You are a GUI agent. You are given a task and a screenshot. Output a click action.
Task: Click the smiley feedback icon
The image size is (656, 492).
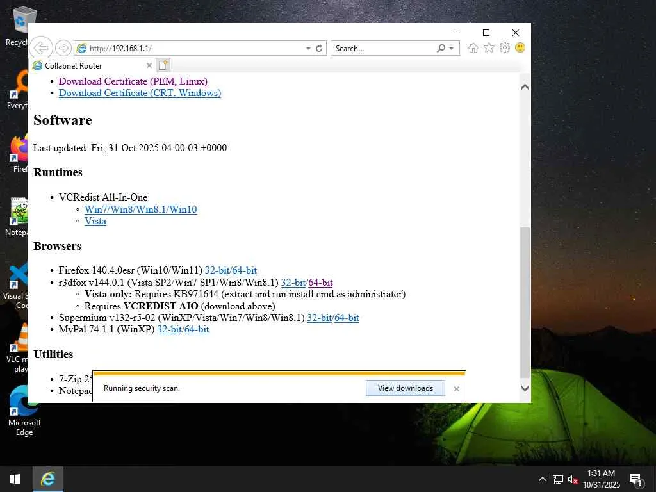tap(520, 47)
